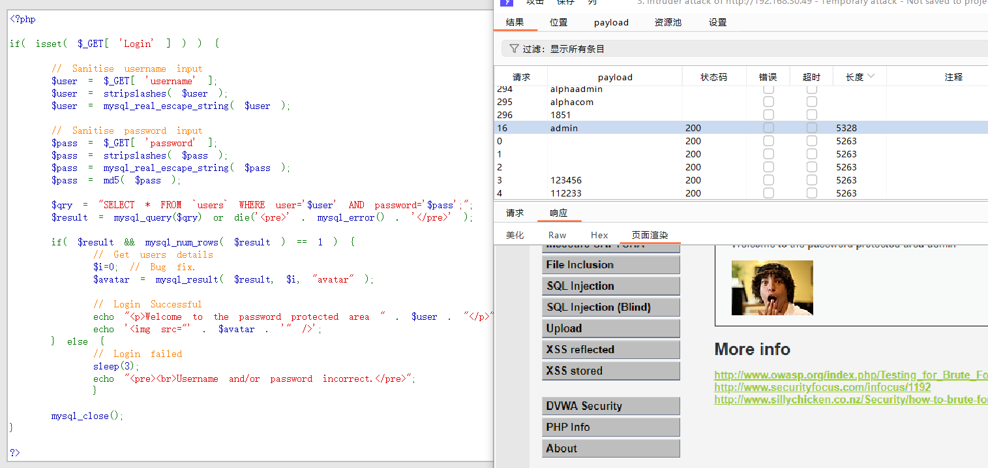Viewport: 988px width, 468px height.
Task: Toggle the 超时 checkbox for request 1
Action: click(x=812, y=154)
